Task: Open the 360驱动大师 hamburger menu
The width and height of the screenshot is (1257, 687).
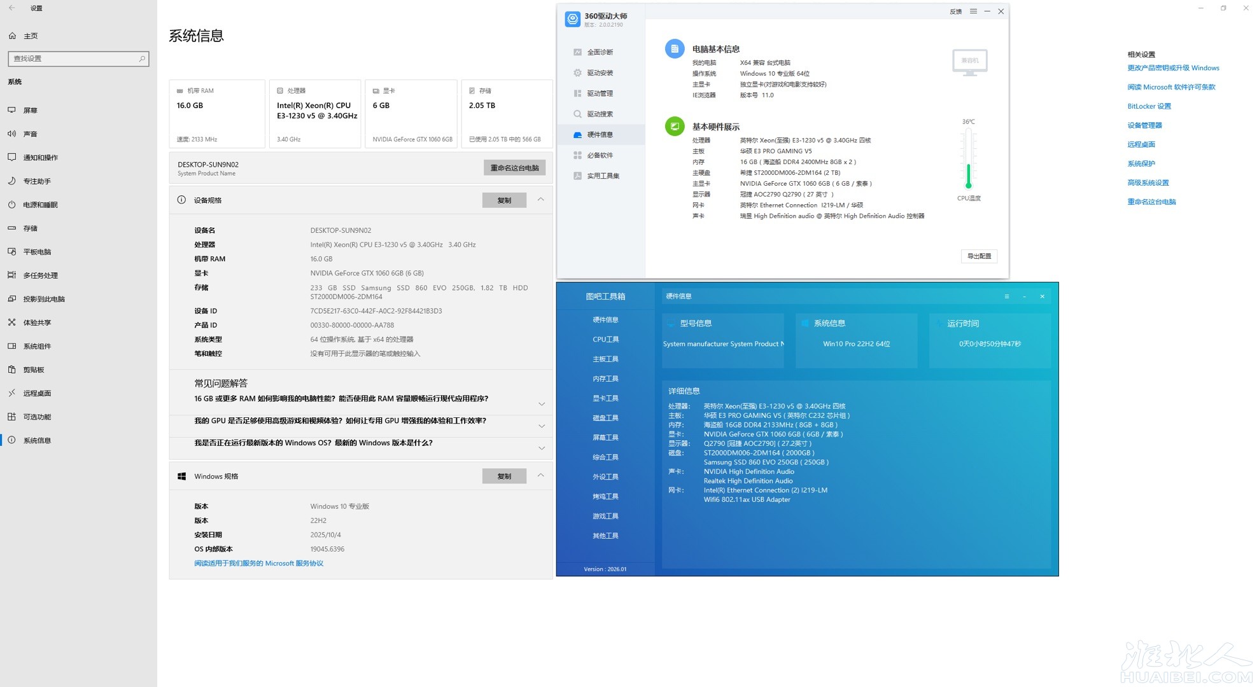Action: click(x=973, y=11)
